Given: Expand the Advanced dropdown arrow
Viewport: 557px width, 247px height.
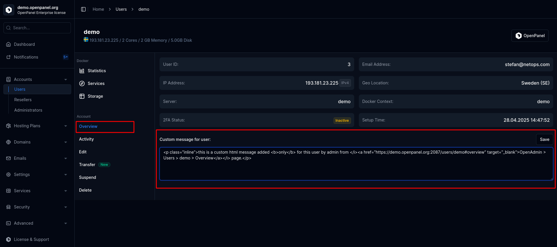Looking at the screenshot, I should [66, 223].
